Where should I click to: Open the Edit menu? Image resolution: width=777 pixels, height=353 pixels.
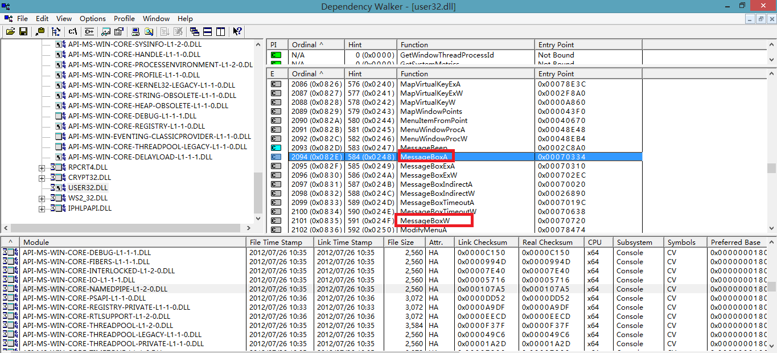pyautogui.click(x=42, y=19)
